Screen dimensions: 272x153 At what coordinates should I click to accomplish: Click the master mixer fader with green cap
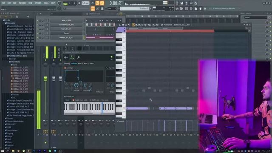(45, 78)
